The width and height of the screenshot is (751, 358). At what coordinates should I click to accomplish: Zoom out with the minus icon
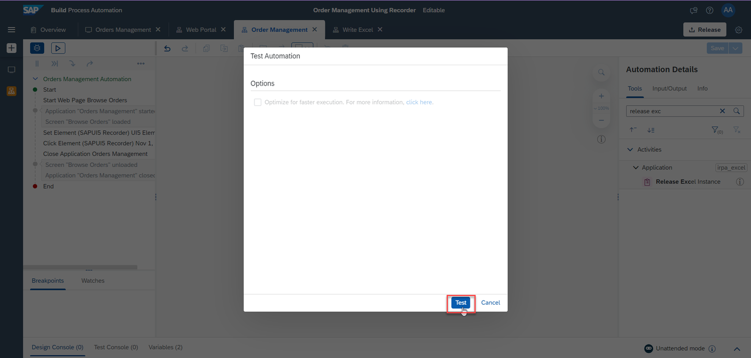601,120
